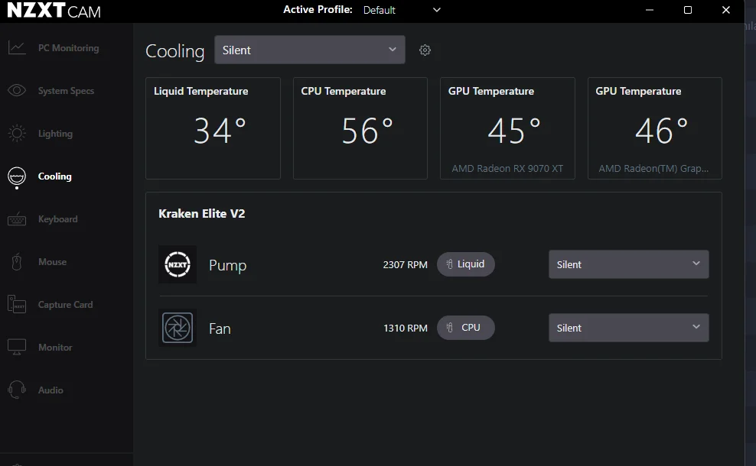Click the CPU Temperature 56° card
756x466 pixels.
click(360, 128)
